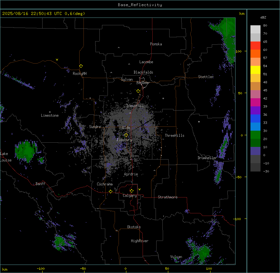The image size is (280, 273).
Task: Select the Calgary city label
Action: click(x=130, y=196)
